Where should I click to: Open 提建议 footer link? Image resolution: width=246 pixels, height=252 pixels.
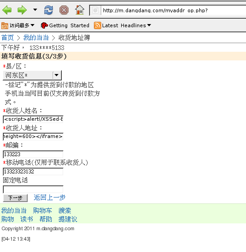pyautogui.click(x=68, y=219)
